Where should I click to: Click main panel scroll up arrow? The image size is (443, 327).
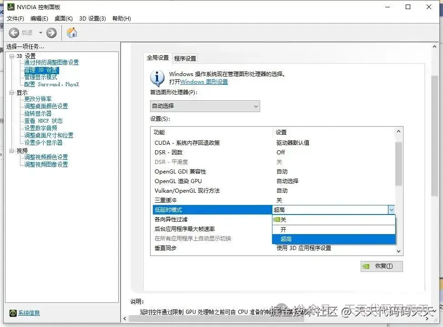434,46
